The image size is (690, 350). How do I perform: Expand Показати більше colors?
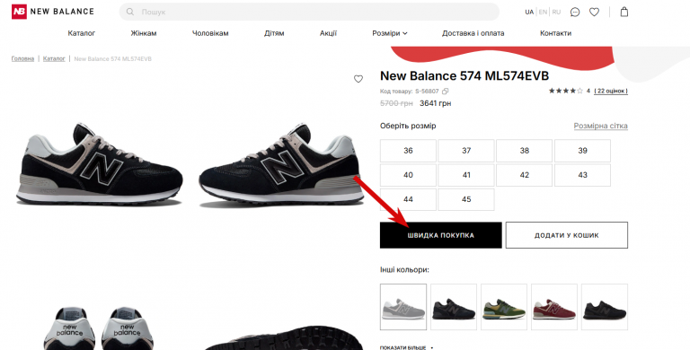click(x=406, y=348)
